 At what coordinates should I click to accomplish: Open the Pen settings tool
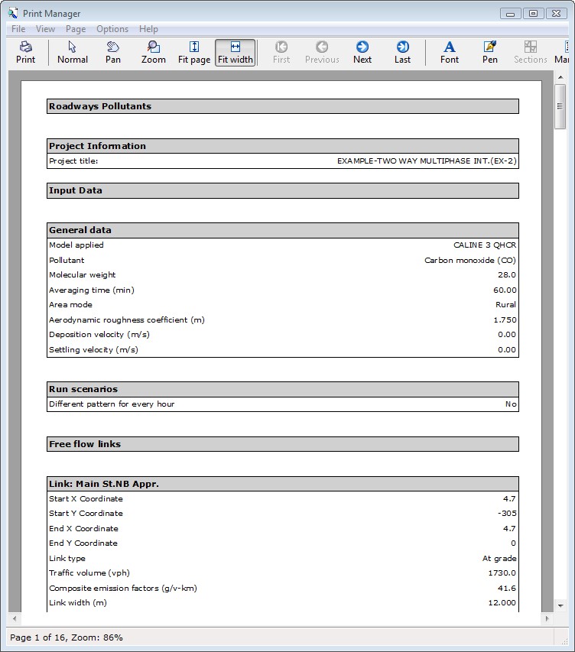click(x=490, y=52)
